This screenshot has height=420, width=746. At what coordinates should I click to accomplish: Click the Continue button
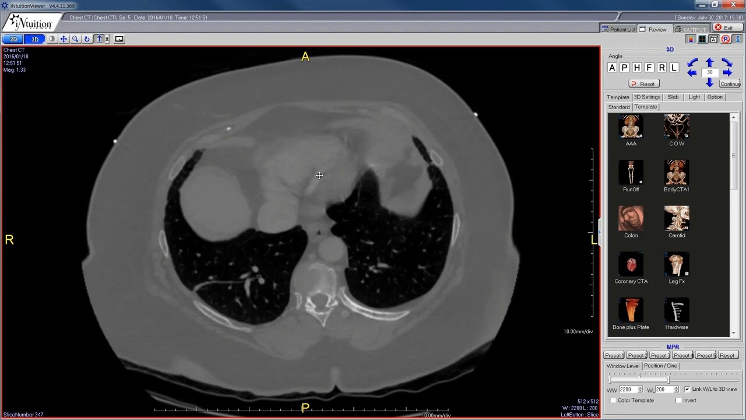730,84
